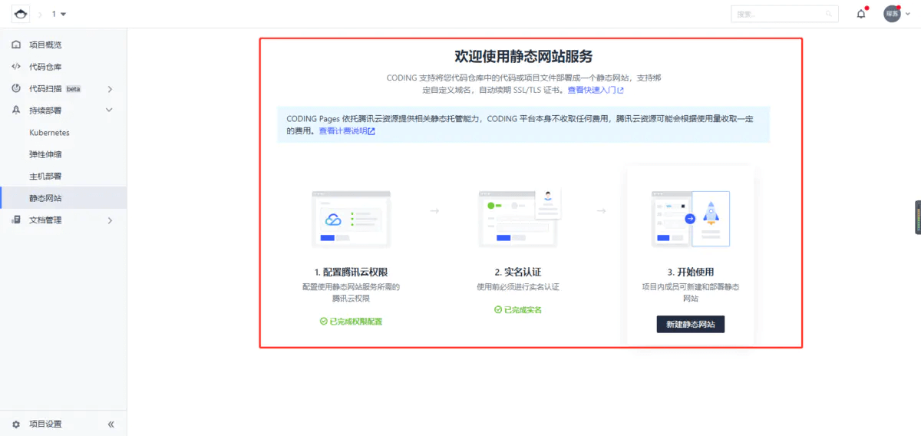Collapse the 持续部署 submenu chevron
921x436 pixels.
tap(110, 111)
